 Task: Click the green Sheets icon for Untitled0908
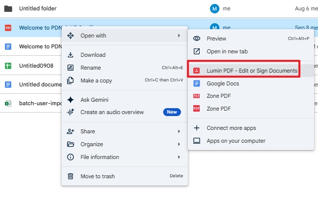click(8, 66)
